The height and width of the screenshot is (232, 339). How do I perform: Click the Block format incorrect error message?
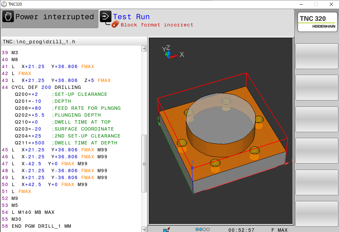[x=157, y=25]
